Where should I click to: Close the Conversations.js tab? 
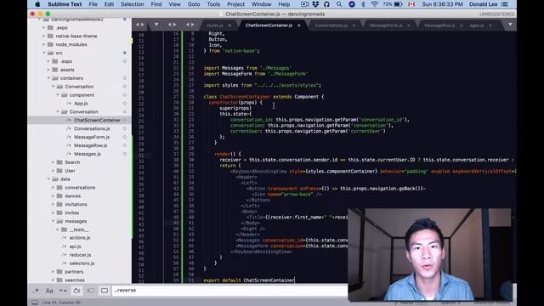(x=354, y=25)
